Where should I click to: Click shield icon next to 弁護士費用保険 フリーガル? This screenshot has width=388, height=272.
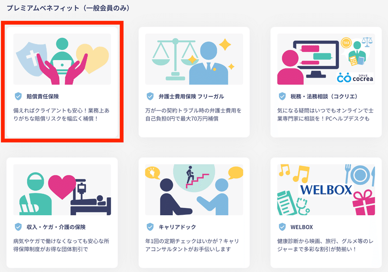pyautogui.click(x=150, y=96)
